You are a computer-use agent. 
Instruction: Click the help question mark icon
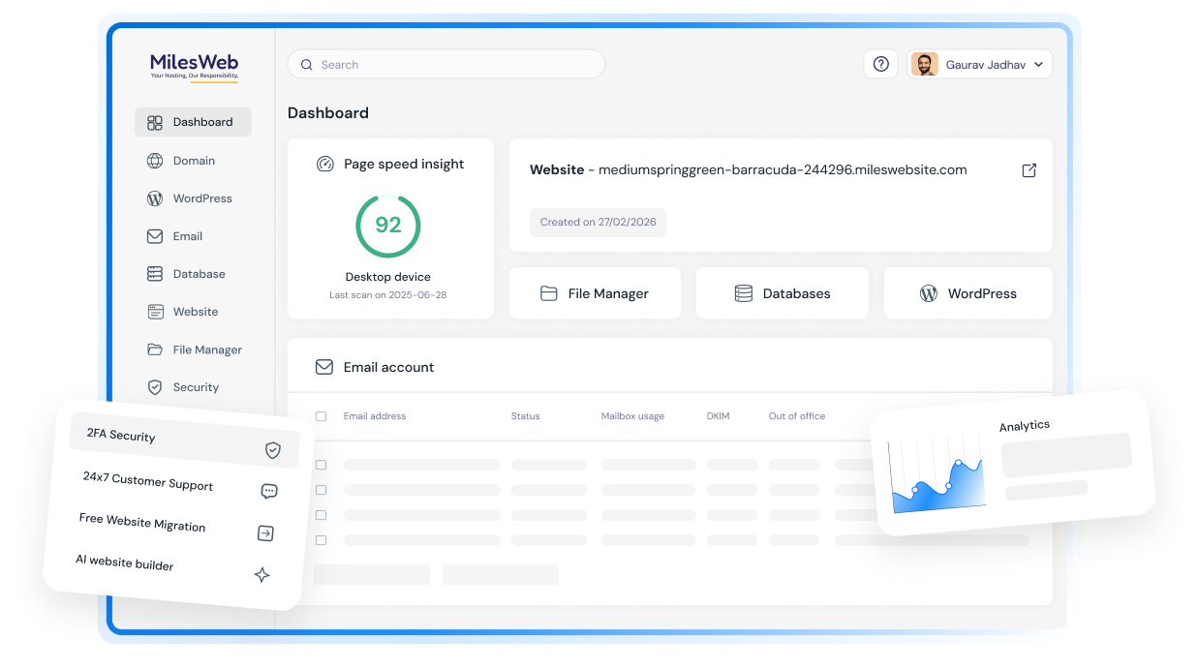(x=880, y=63)
